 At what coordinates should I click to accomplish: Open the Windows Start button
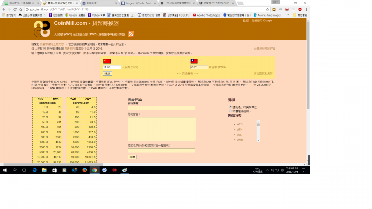pyautogui.click(x=5, y=170)
